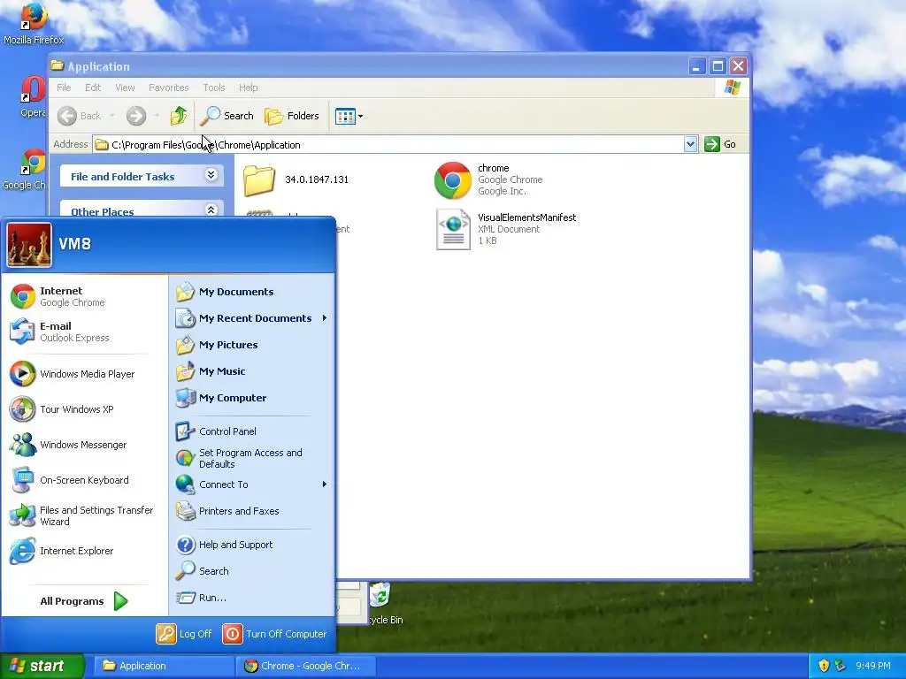Click the Recycle Bin desktop icon
Screen dimensions: 906x679
(381, 603)
